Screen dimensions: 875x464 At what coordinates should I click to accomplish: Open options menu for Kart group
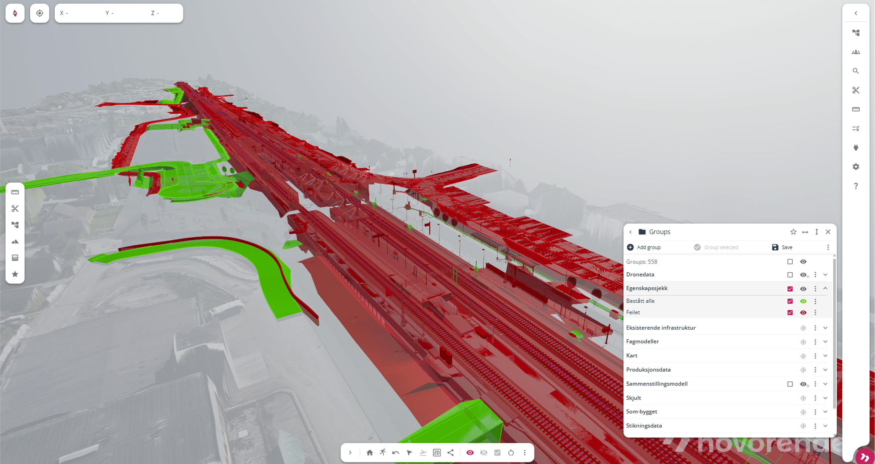(815, 356)
